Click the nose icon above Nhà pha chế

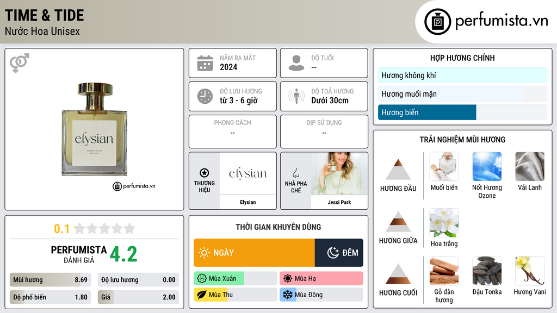tap(295, 173)
